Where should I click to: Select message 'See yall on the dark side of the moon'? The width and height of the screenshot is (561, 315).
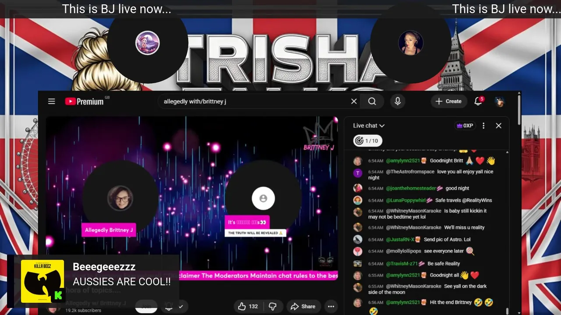[427, 289]
